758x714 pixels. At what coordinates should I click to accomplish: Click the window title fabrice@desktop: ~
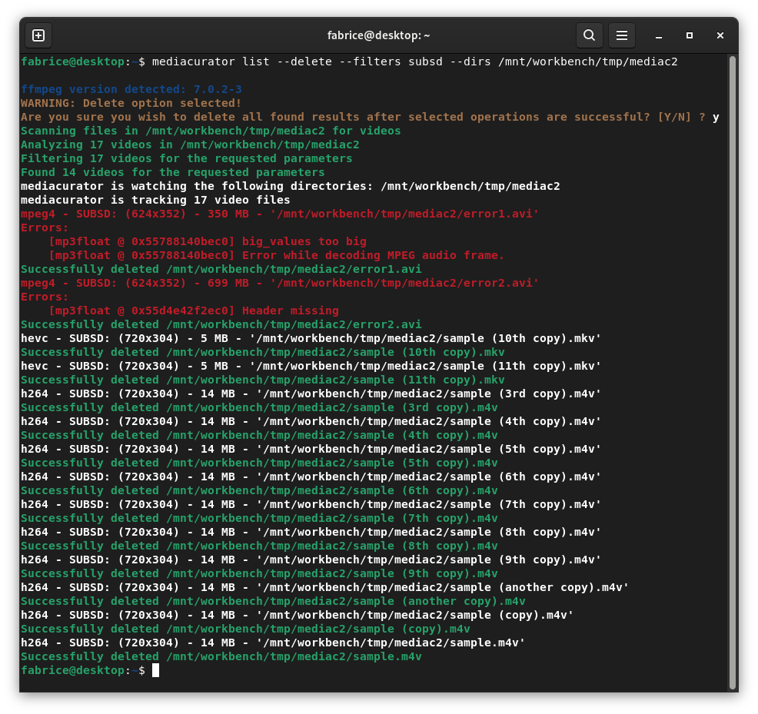(379, 35)
